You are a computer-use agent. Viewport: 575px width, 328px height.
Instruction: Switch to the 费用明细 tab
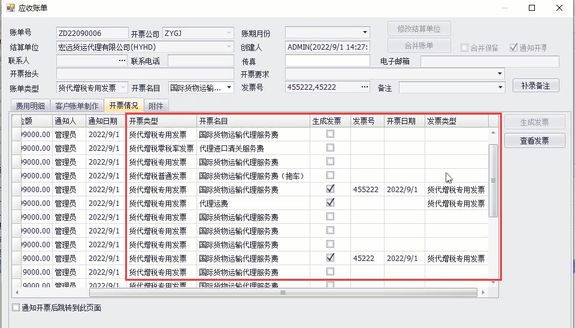pos(30,106)
